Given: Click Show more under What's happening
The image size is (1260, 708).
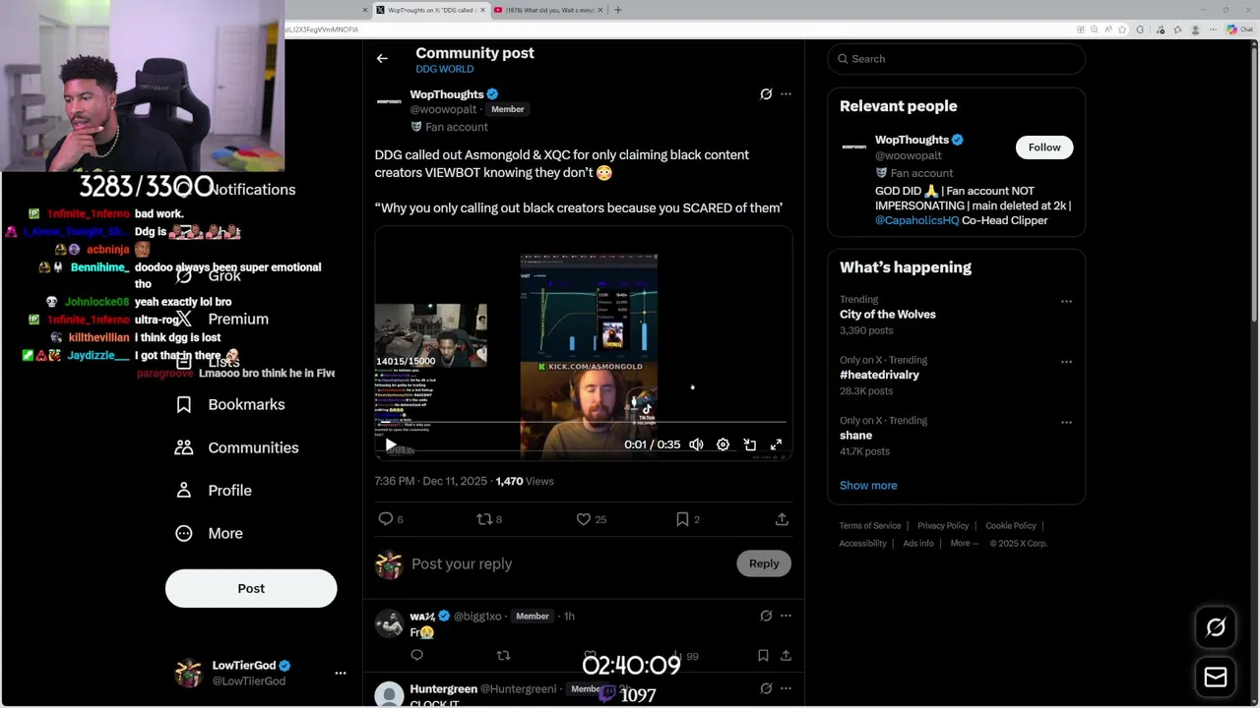Looking at the screenshot, I should [x=868, y=486].
